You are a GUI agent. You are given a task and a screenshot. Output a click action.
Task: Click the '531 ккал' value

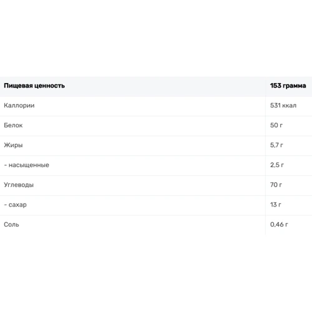(283, 105)
